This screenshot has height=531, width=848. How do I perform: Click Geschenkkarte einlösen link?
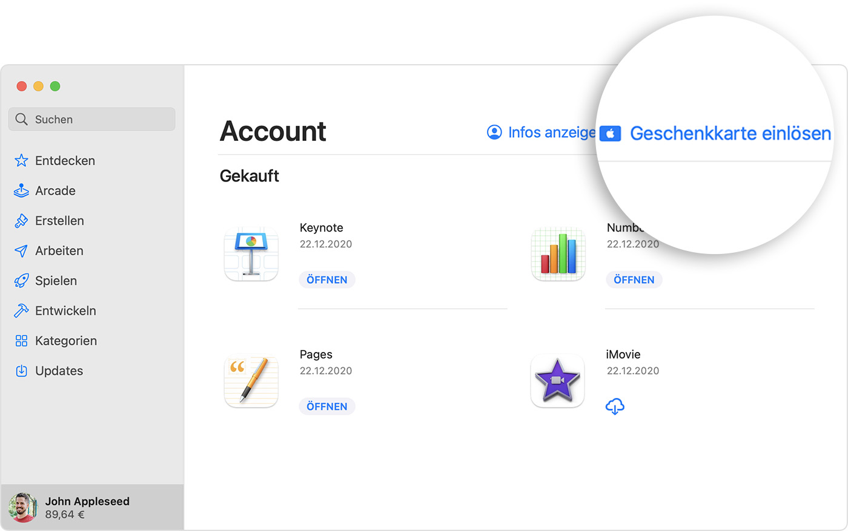coord(730,133)
